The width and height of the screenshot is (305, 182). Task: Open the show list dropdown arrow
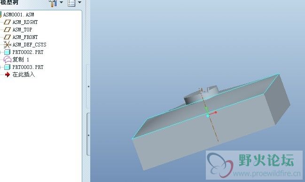pyautogui.click(x=80, y=2)
